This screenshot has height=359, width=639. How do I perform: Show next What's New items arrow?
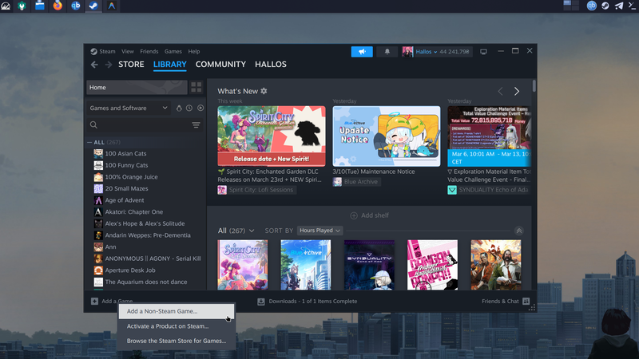pyautogui.click(x=516, y=91)
